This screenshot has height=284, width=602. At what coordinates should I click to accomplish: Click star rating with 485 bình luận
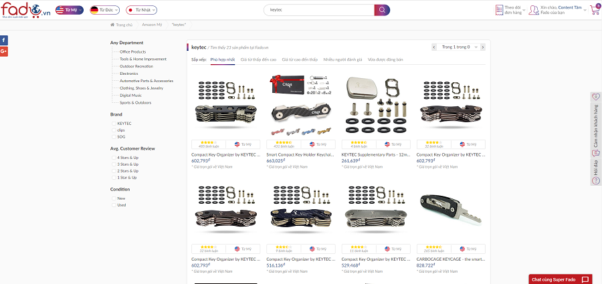click(x=209, y=142)
